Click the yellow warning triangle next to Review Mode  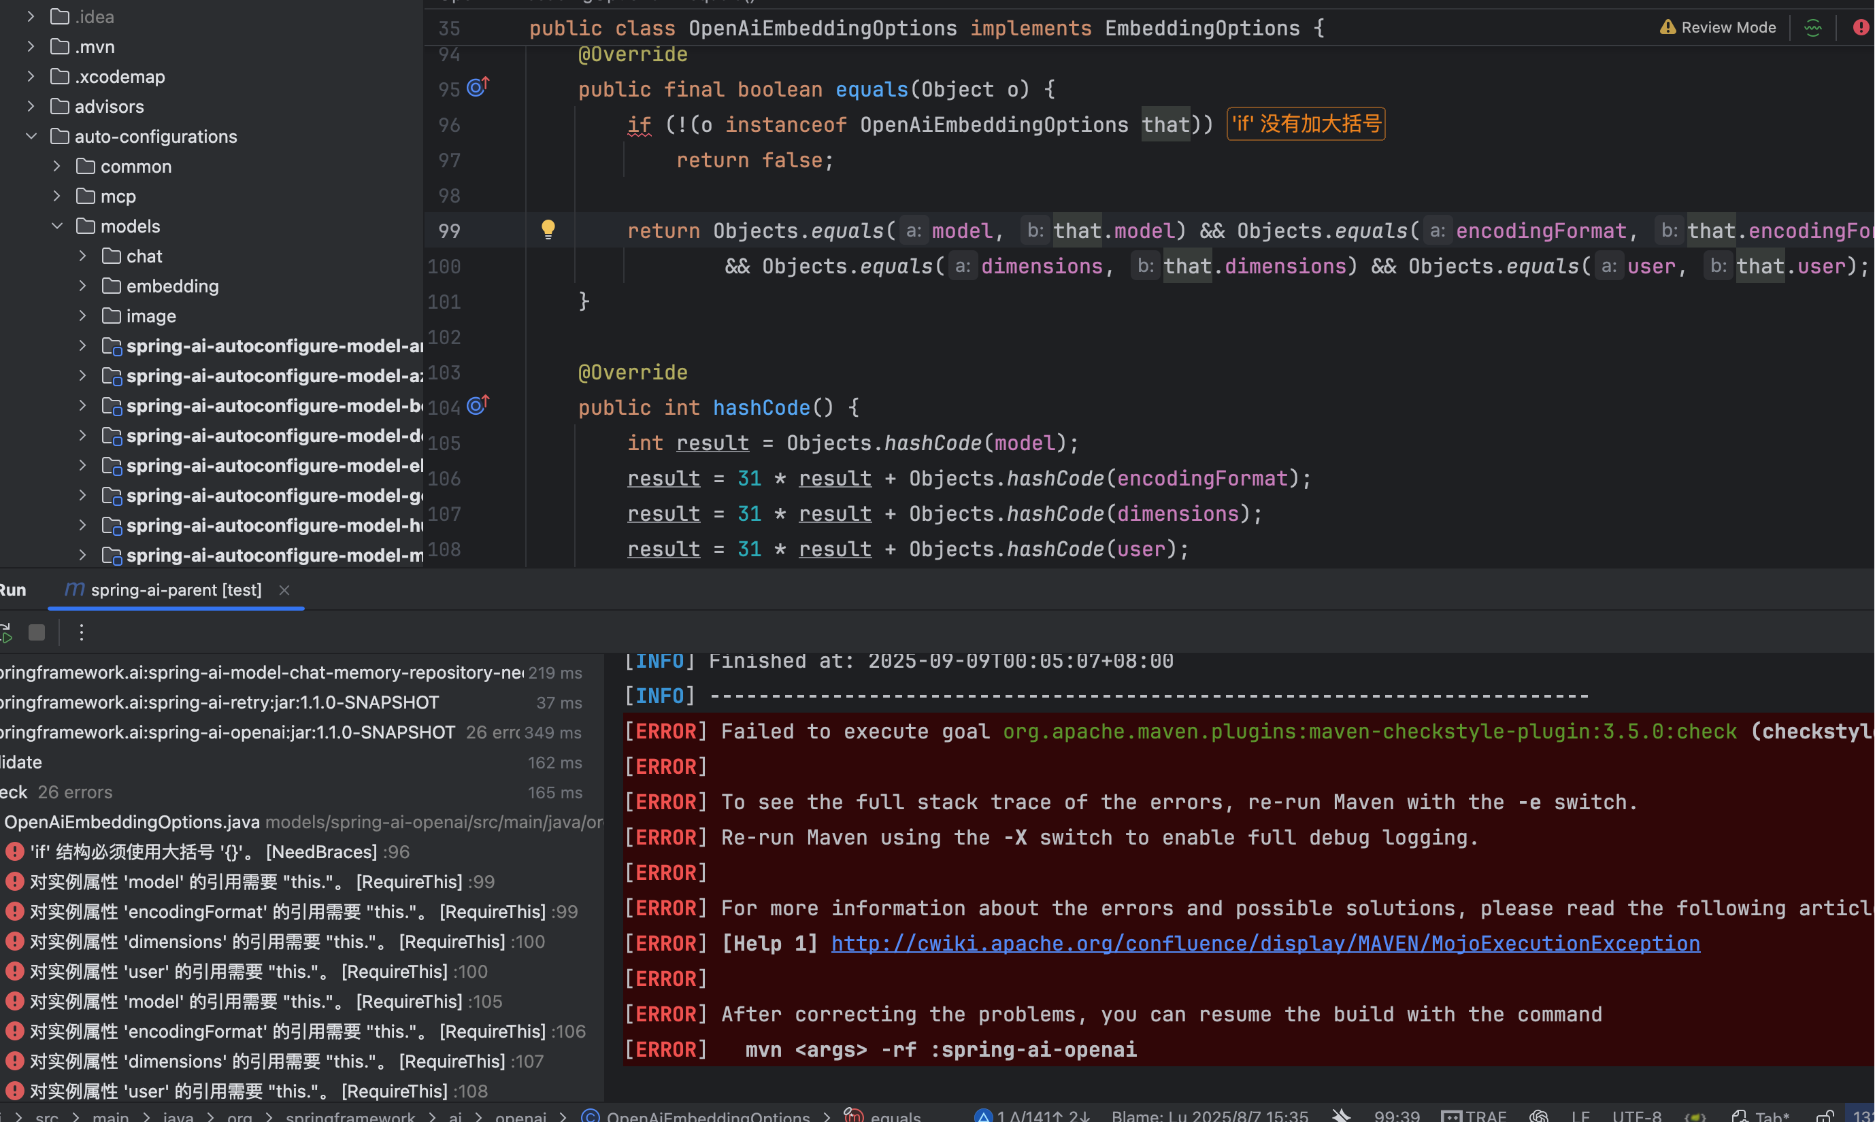(x=1667, y=27)
